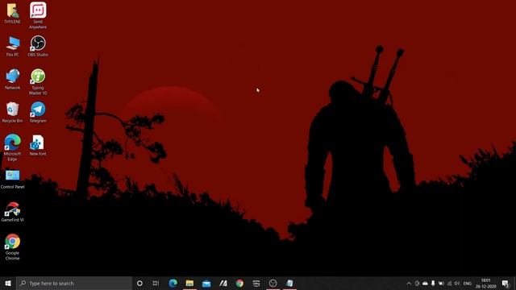The width and height of the screenshot is (516, 290).
Task: Open the Windows Start menu
Action: point(8,283)
